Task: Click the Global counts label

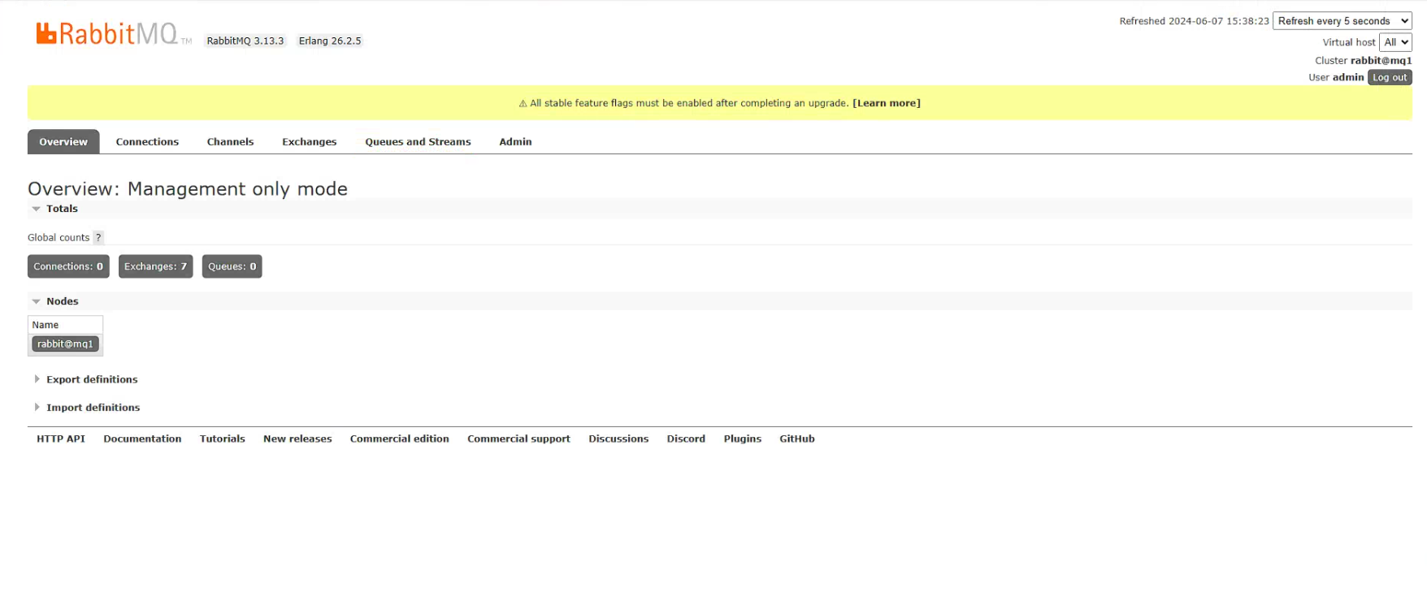Action: click(59, 238)
